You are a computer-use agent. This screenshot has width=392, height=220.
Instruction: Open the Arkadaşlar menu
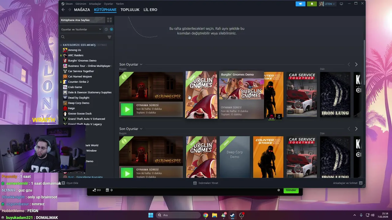(x=95, y=4)
